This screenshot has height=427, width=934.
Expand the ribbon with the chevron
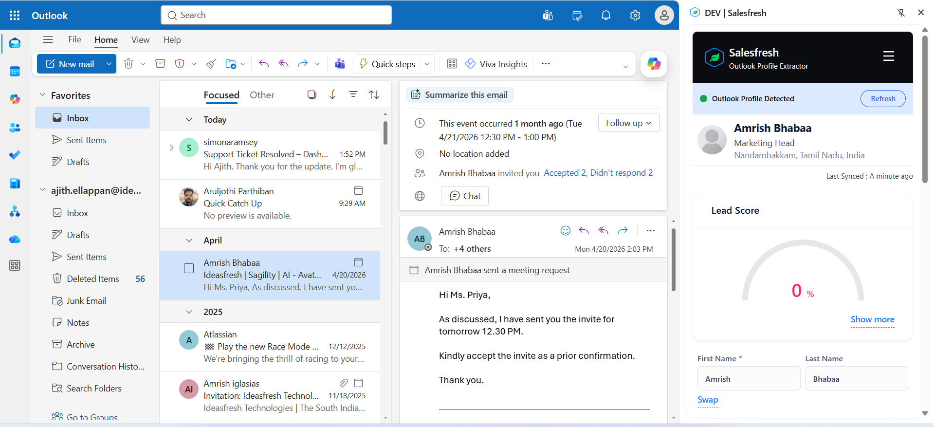click(x=625, y=67)
